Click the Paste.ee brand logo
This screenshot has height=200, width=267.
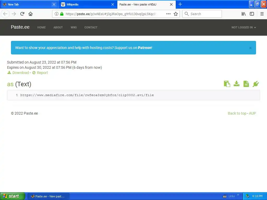[x=20, y=27]
